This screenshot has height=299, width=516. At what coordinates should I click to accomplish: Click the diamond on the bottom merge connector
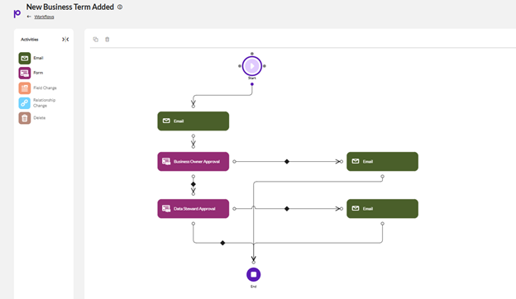(x=222, y=243)
